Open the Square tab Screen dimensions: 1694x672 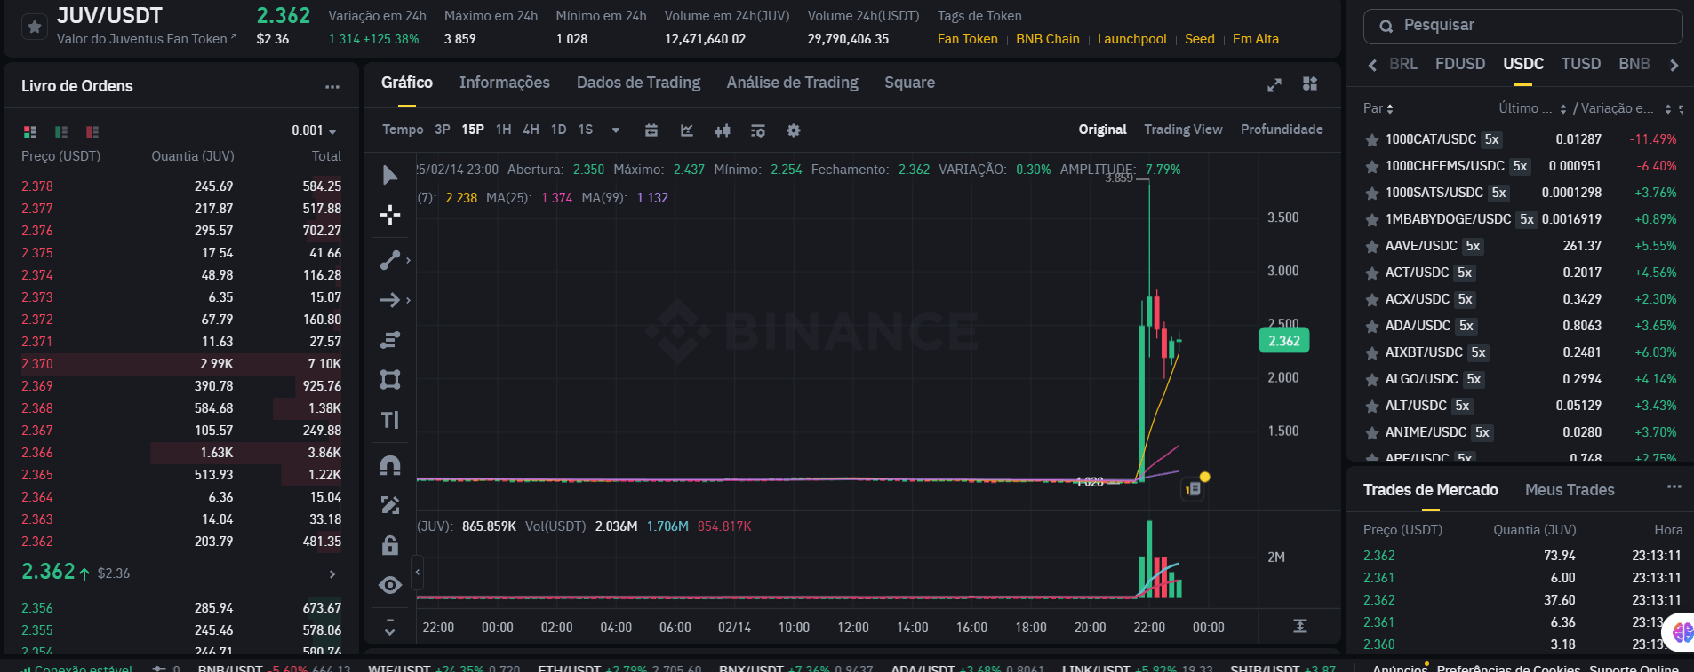coord(909,83)
